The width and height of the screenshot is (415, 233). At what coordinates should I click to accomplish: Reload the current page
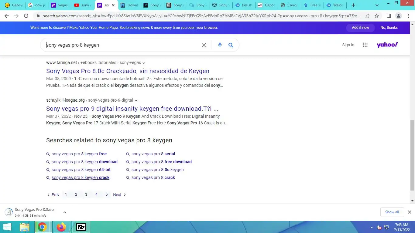point(26,16)
